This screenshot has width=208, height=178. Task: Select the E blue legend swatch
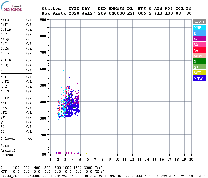(200, 33)
